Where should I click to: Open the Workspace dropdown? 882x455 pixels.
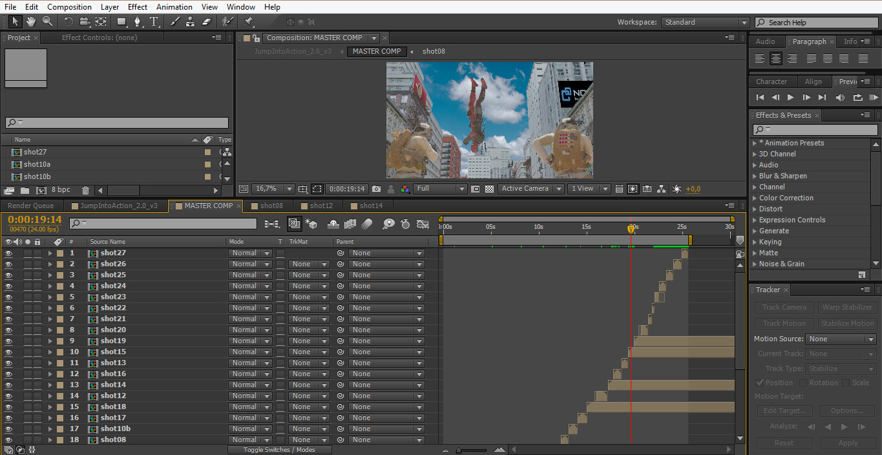(x=705, y=22)
